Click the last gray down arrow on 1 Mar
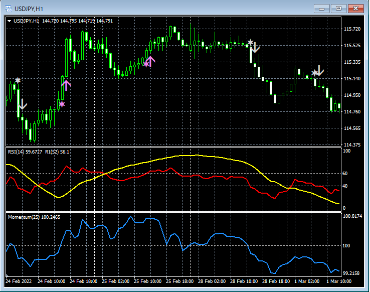The height and width of the screenshot is (292, 370). coord(319,70)
